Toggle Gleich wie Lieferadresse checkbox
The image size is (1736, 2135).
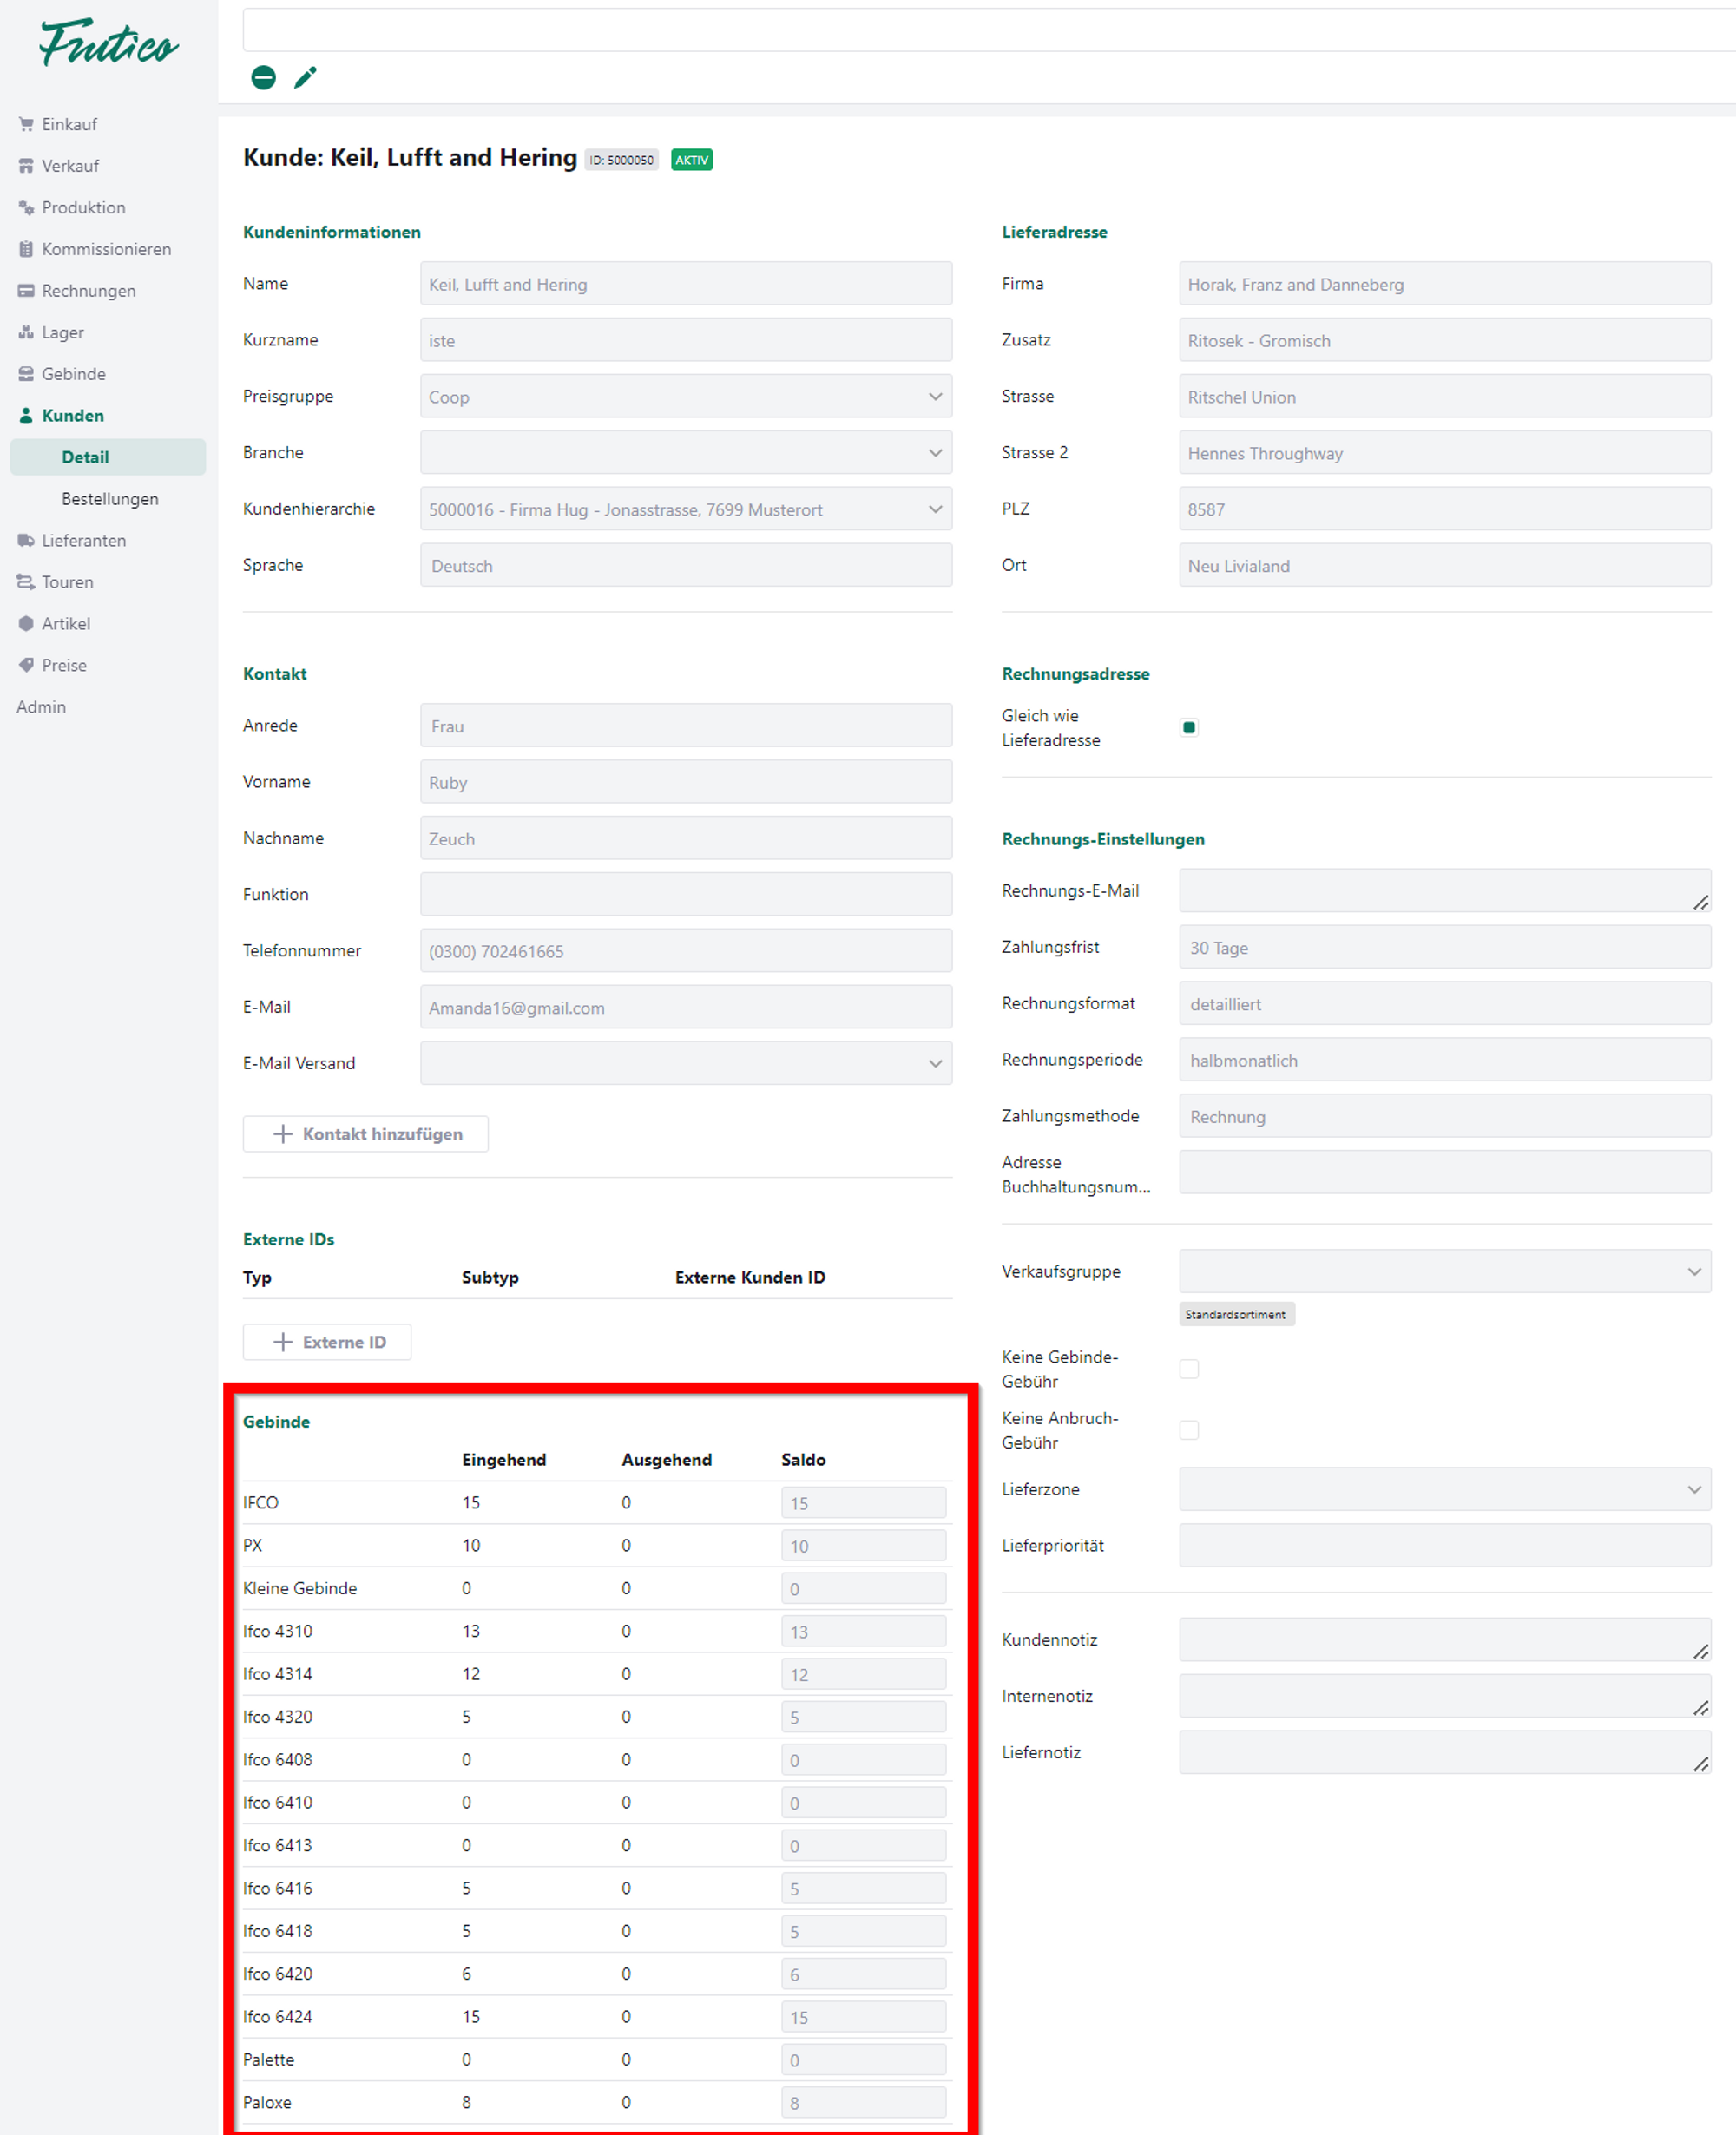[x=1188, y=727]
